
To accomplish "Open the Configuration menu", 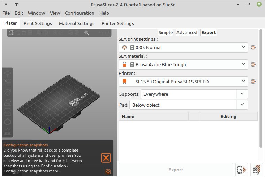I will pyautogui.click(x=79, y=13).
